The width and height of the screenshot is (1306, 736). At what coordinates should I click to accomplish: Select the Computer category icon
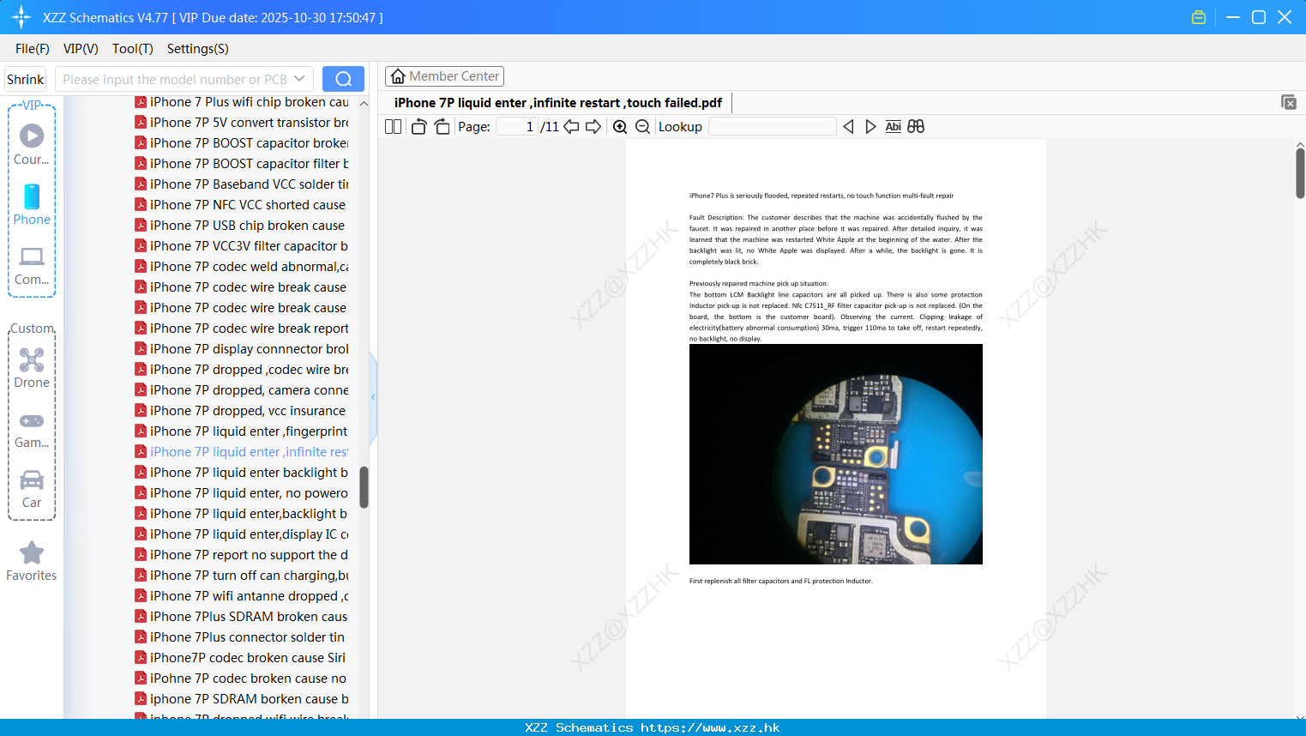pyautogui.click(x=32, y=265)
